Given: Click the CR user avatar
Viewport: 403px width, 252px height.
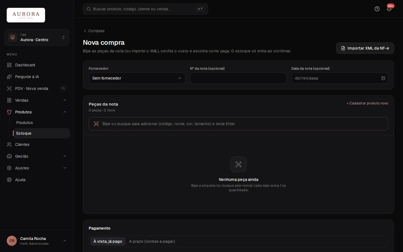Looking at the screenshot, I should (12, 241).
